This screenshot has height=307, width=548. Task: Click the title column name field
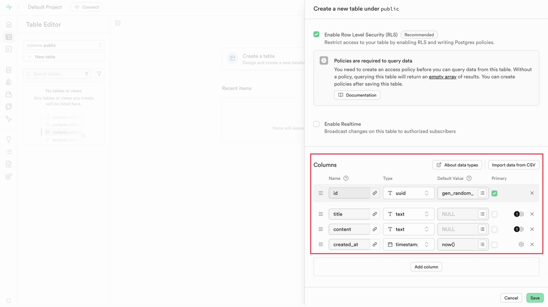click(x=349, y=214)
